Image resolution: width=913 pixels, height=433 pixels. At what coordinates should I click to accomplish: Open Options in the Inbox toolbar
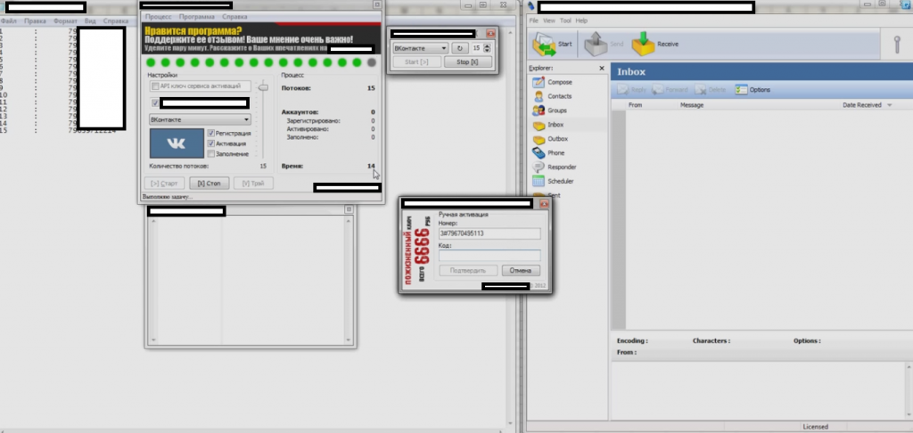click(x=753, y=90)
